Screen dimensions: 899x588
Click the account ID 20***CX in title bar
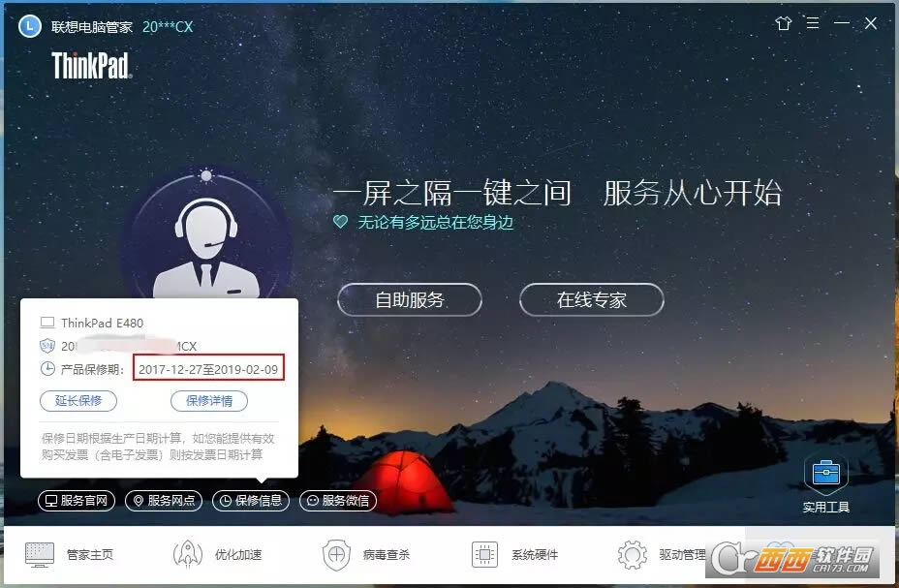coord(168,27)
